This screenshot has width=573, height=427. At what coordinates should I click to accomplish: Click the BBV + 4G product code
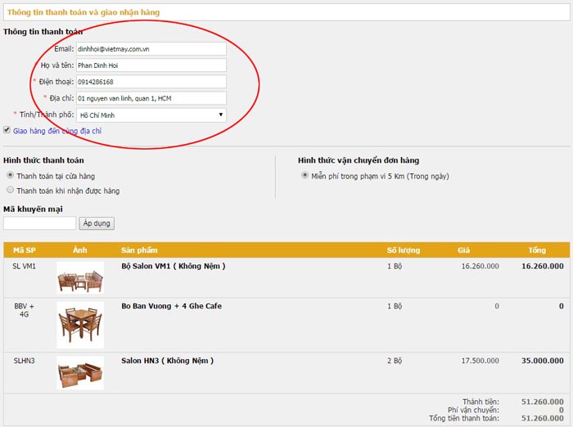pos(24,310)
